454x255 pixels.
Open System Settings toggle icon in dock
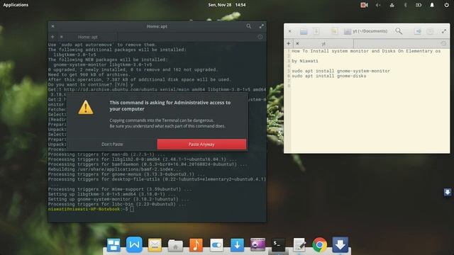tap(216, 245)
